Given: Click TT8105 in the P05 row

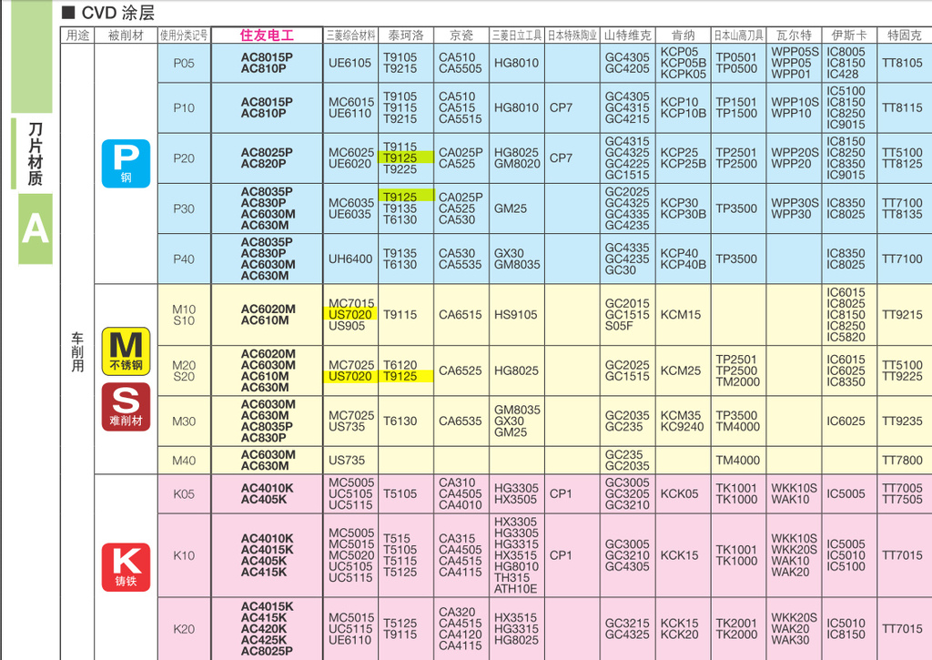Looking at the screenshot, I should click(x=902, y=63).
